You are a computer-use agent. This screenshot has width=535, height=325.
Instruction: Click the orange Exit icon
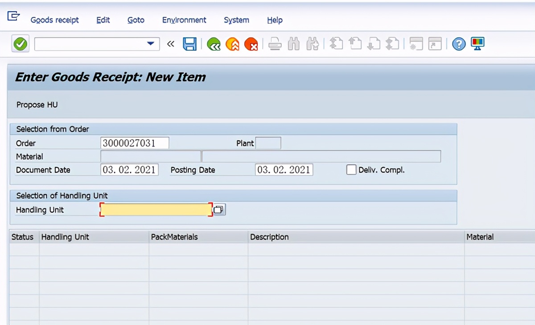(x=232, y=44)
